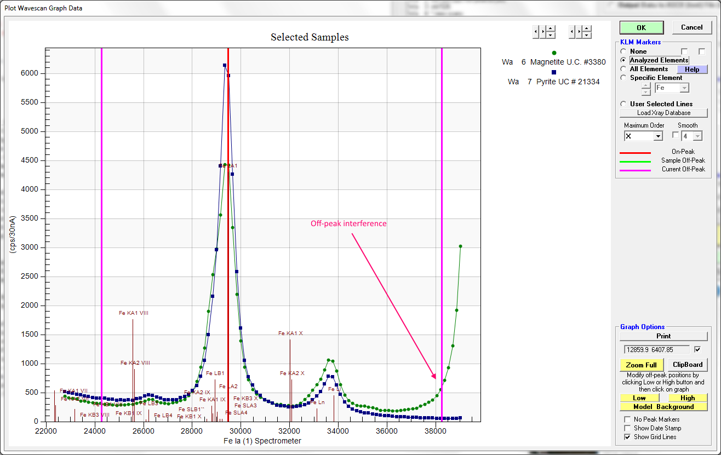Click down arrow in second graph arrow group

click(587, 35)
